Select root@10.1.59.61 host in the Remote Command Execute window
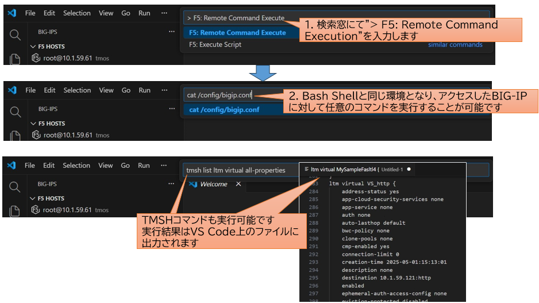Viewport: 539px width, 303px height. tap(68, 58)
